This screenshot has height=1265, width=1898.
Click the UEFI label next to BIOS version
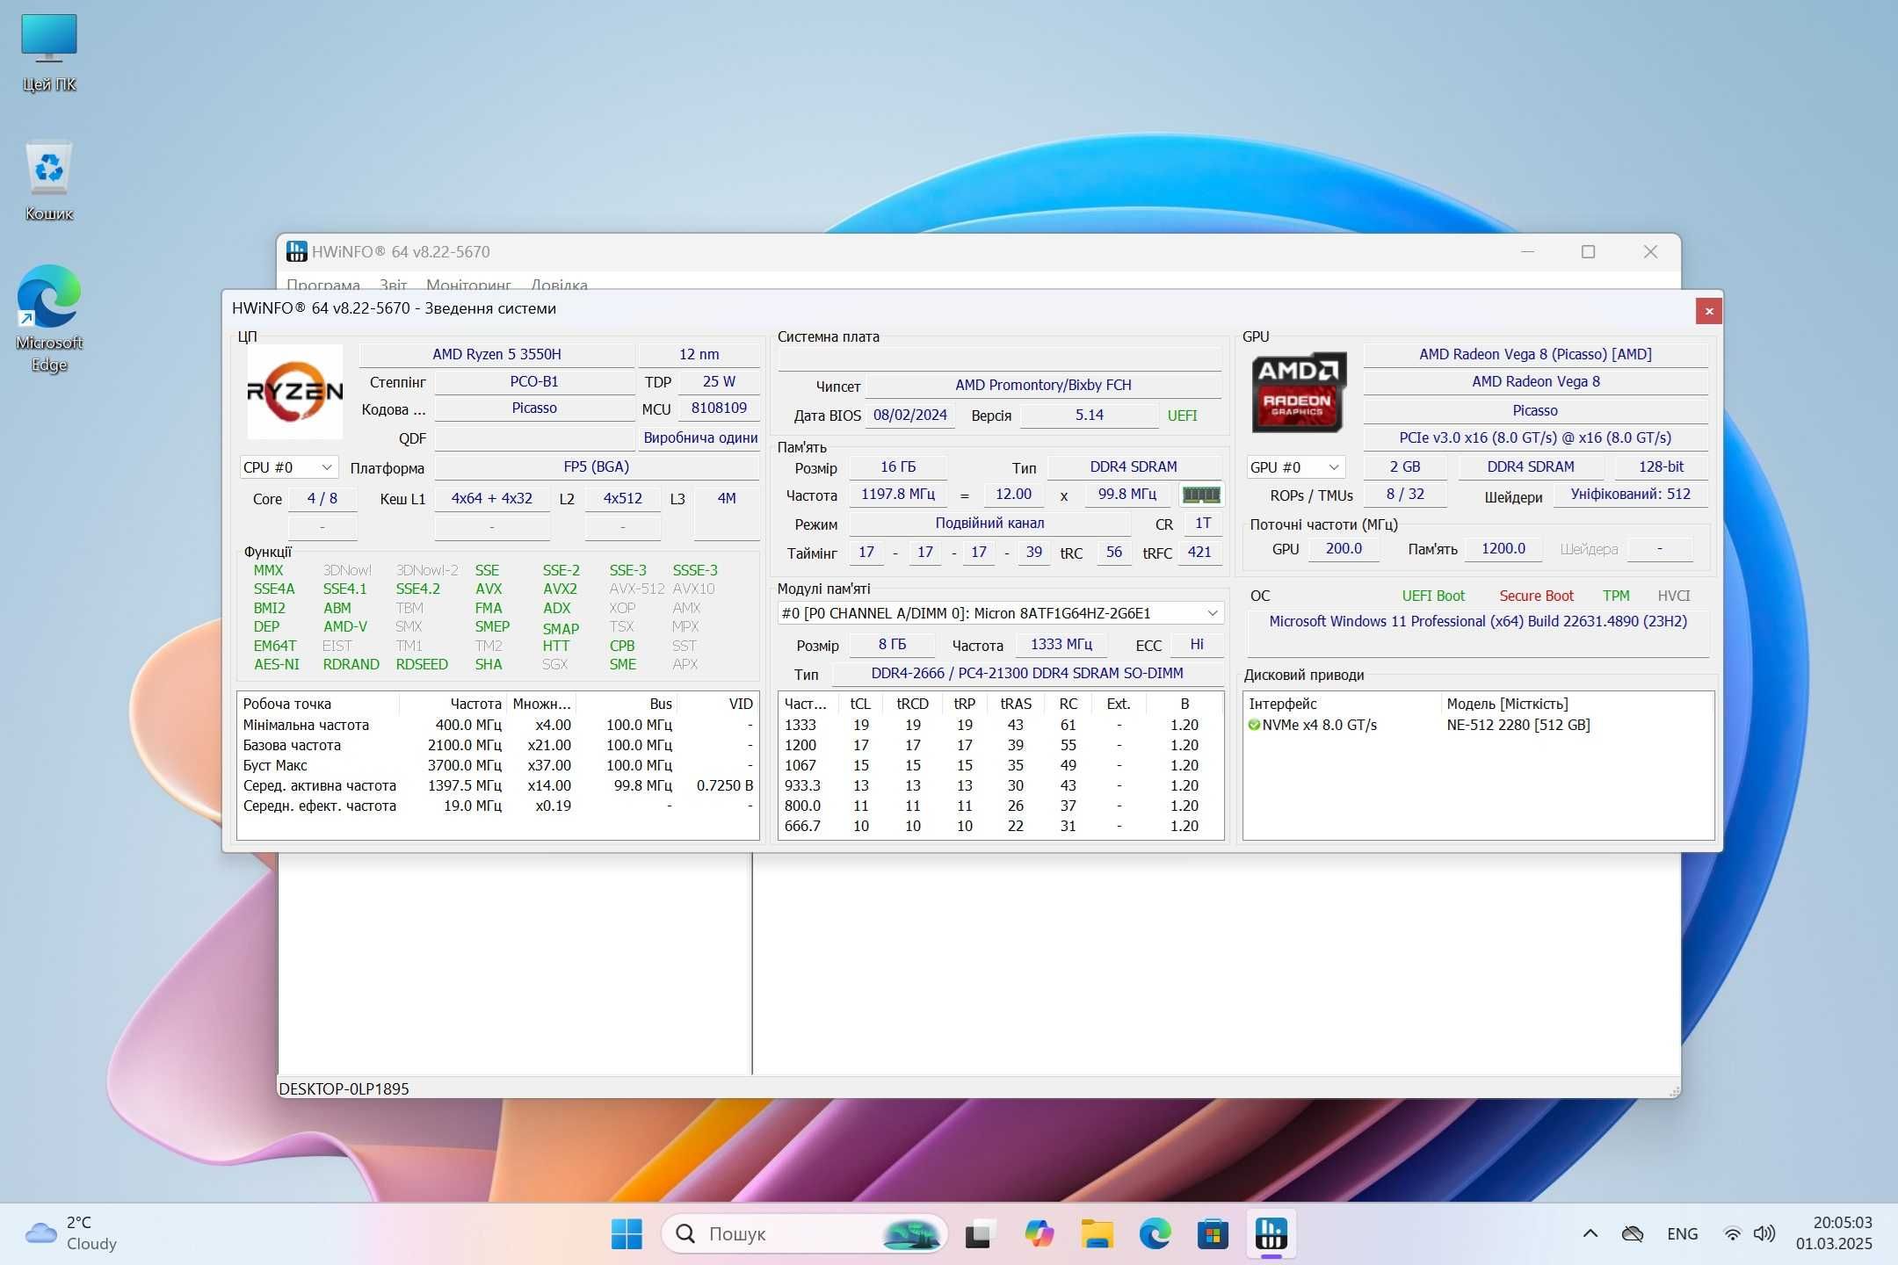1182,416
